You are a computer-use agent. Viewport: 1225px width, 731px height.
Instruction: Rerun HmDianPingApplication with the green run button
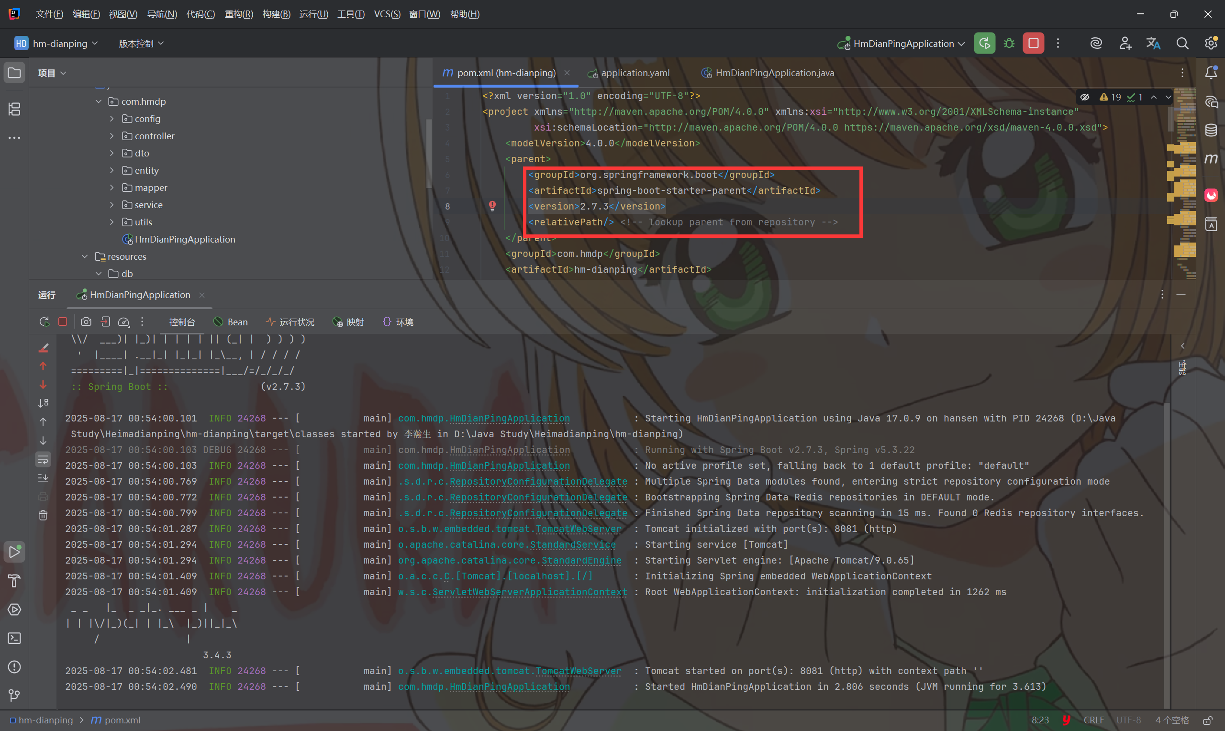[x=984, y=44]
